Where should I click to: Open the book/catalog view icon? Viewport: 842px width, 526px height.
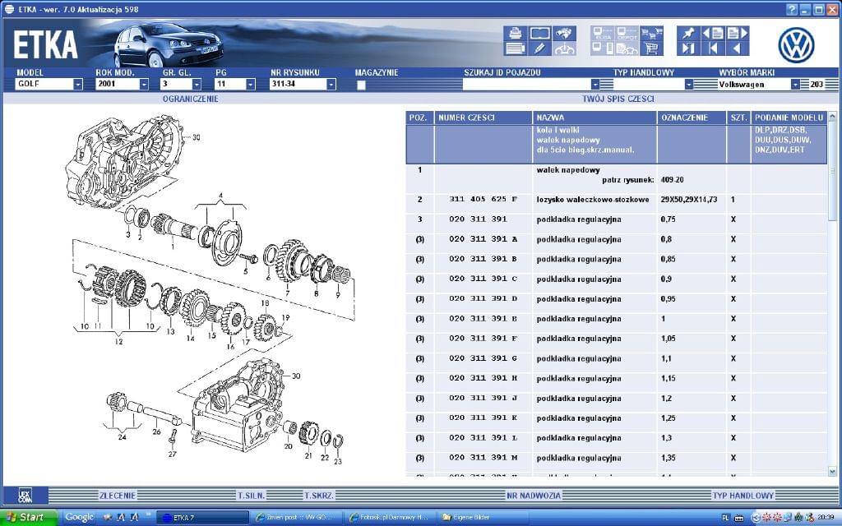tap(539, 33)
